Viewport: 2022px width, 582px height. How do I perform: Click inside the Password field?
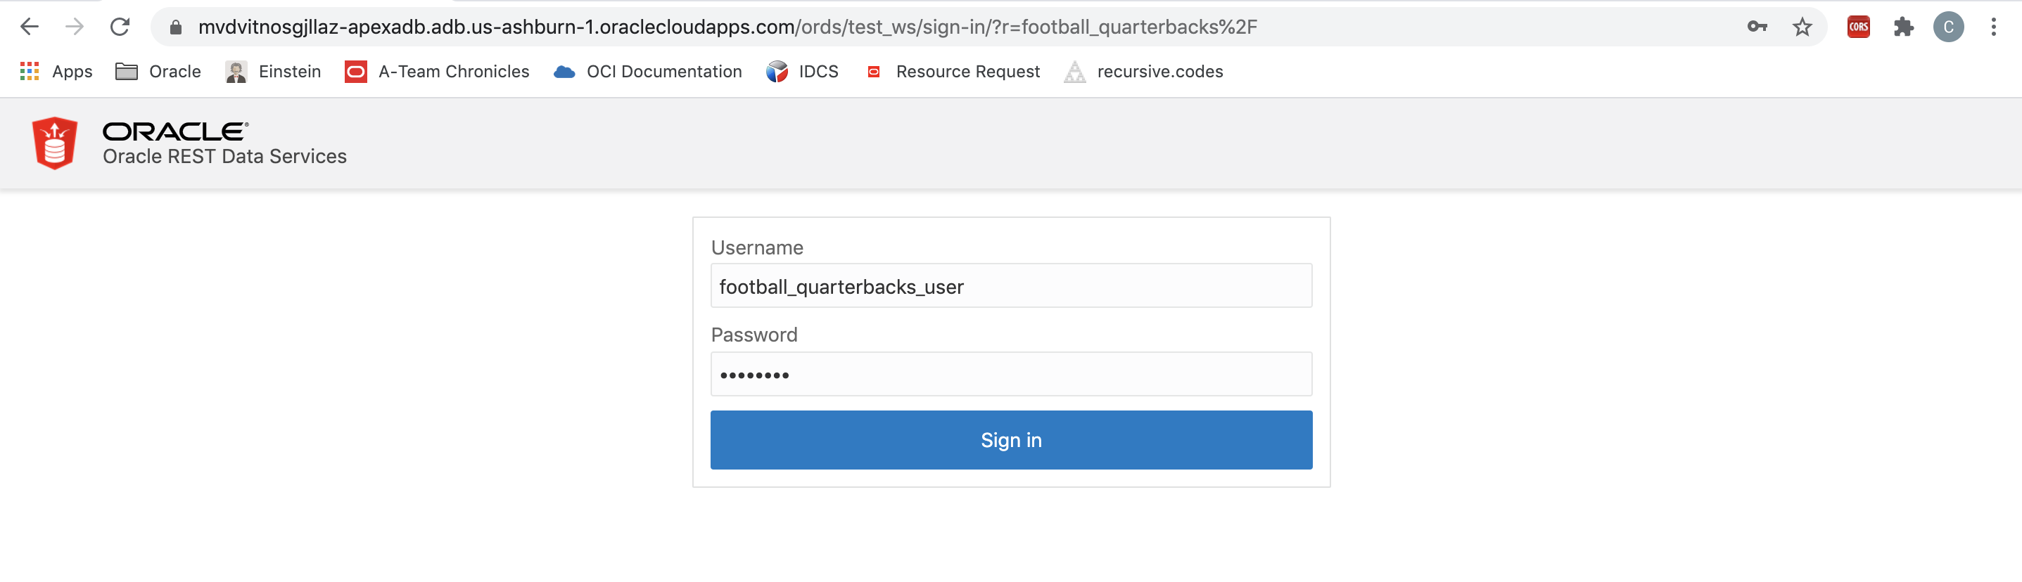coord(1011,373)
